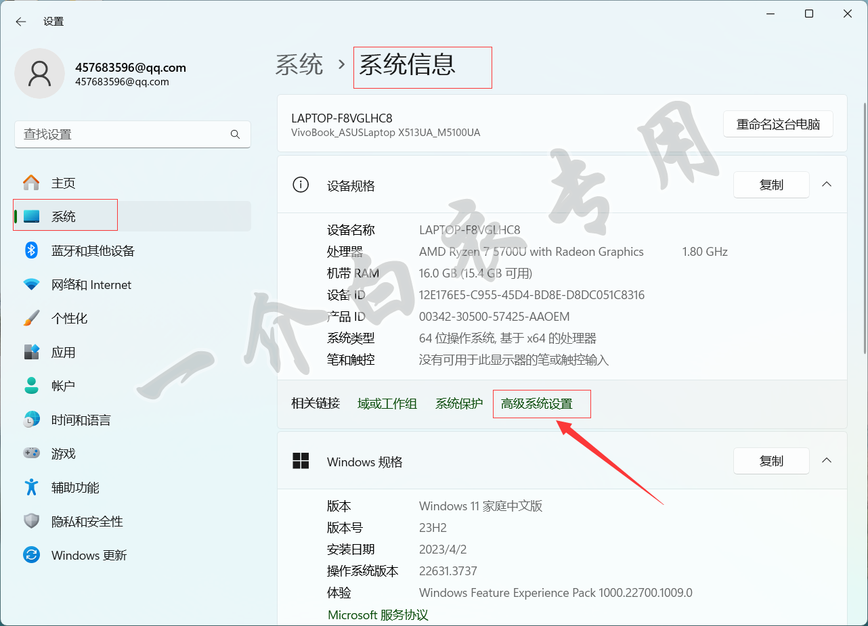The height and width of the screenshot is (626, 868).
Task: Click the Windows Feature Experience Pack text
Action: point(556,593)
